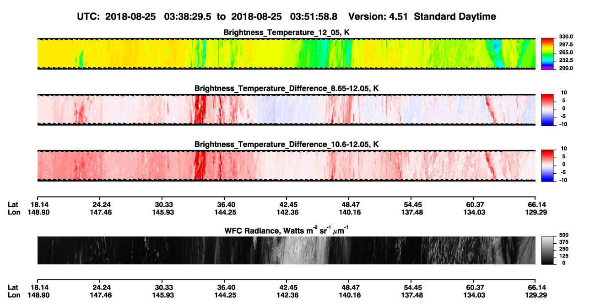This screenshot has height=305, width=595.
Task: Click longitude 142.36 under the WFC Radiance panel
Action: click(288, 295)
